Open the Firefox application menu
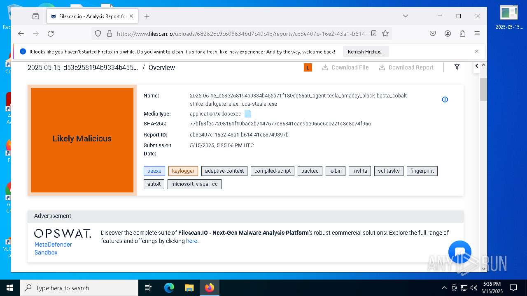 (477, 34)
